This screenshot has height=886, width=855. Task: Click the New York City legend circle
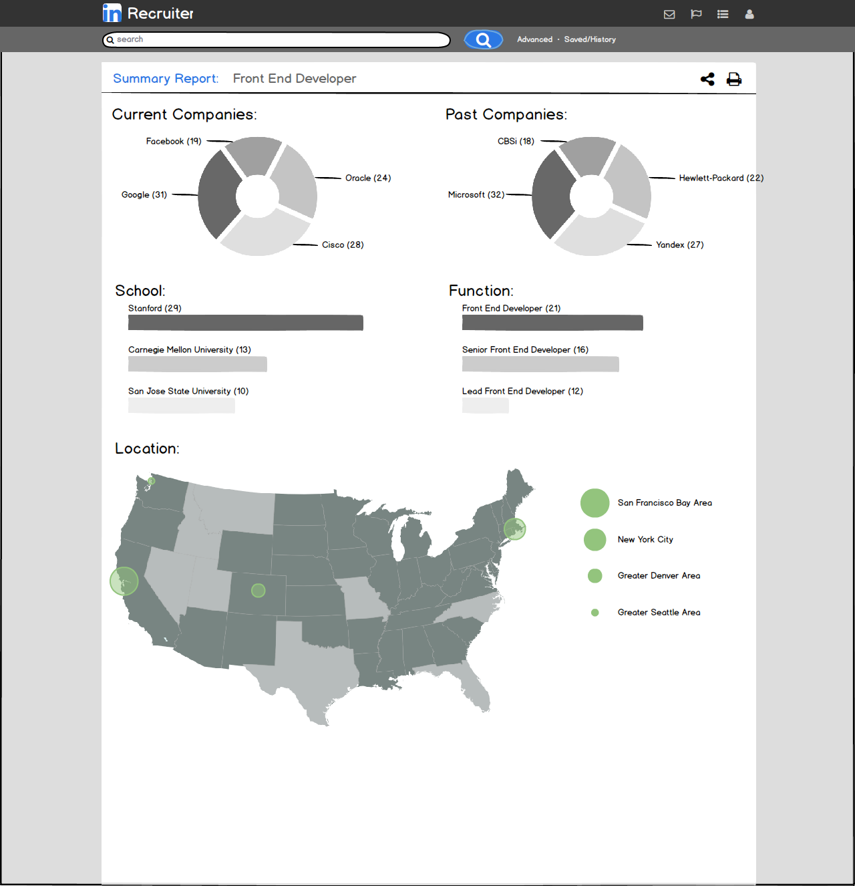[x=595, y=540]
